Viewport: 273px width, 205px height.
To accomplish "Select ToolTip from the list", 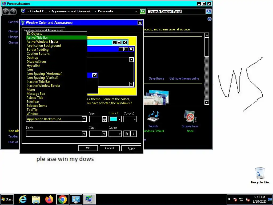I will pyautogui.click(x=56, y=110).
